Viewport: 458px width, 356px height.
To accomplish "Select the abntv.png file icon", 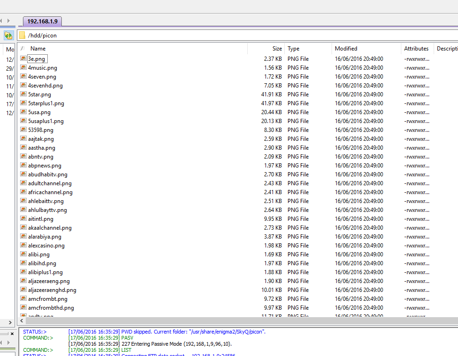I will (23, 156).
